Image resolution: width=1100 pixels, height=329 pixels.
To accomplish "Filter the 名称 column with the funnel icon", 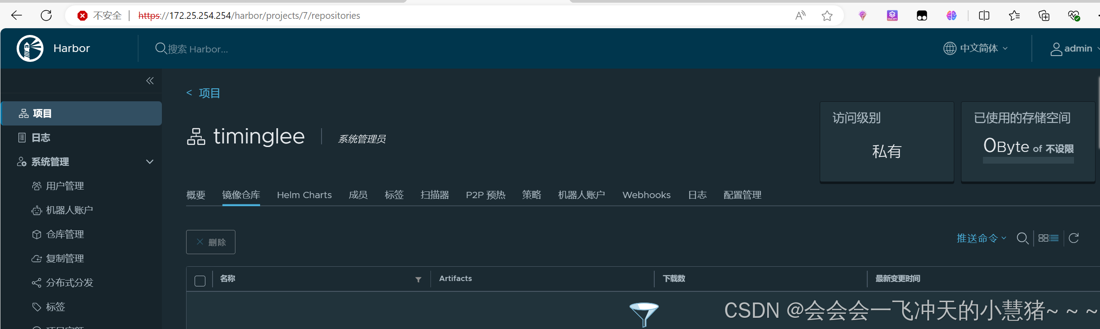I will click(x=418, y=279).
